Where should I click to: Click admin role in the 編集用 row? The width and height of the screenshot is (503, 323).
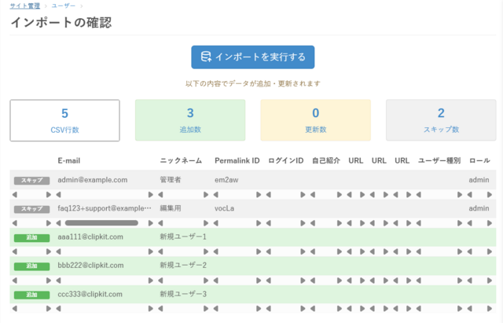479,208
